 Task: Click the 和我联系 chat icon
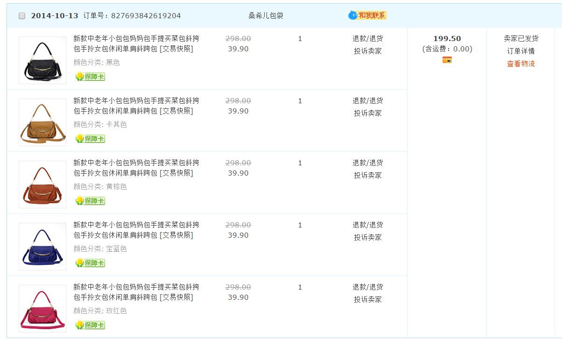coord(368,15)
